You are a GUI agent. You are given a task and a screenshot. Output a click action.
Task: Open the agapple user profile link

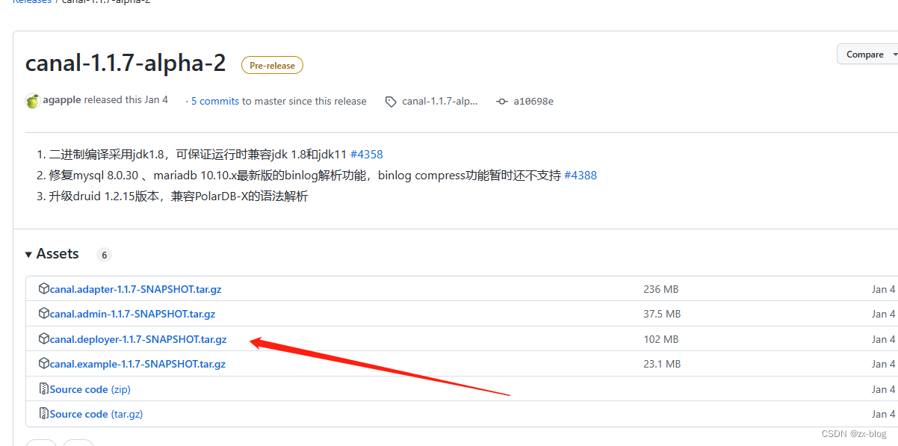coord(62,100)
